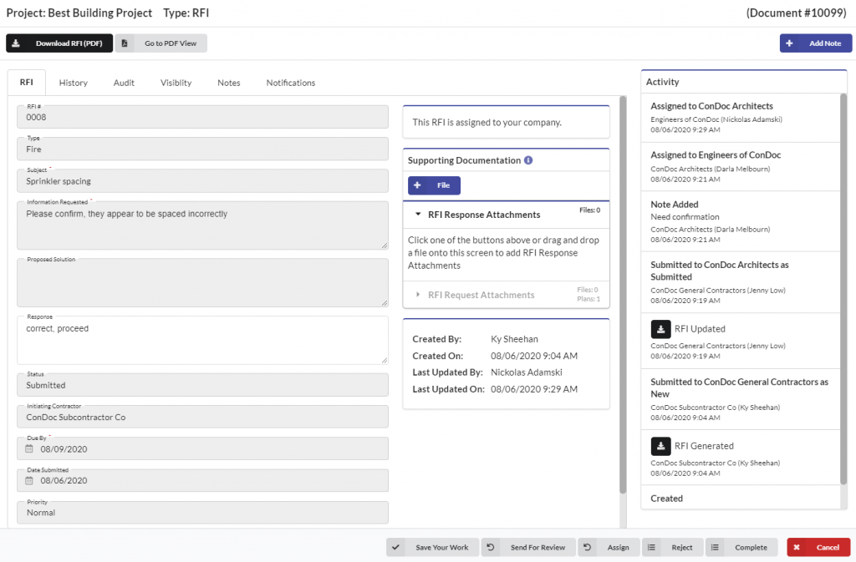Click the Response text area with correct, proceed
The height and width of the screenshot is (562, 856).
[x=202, y=340]
